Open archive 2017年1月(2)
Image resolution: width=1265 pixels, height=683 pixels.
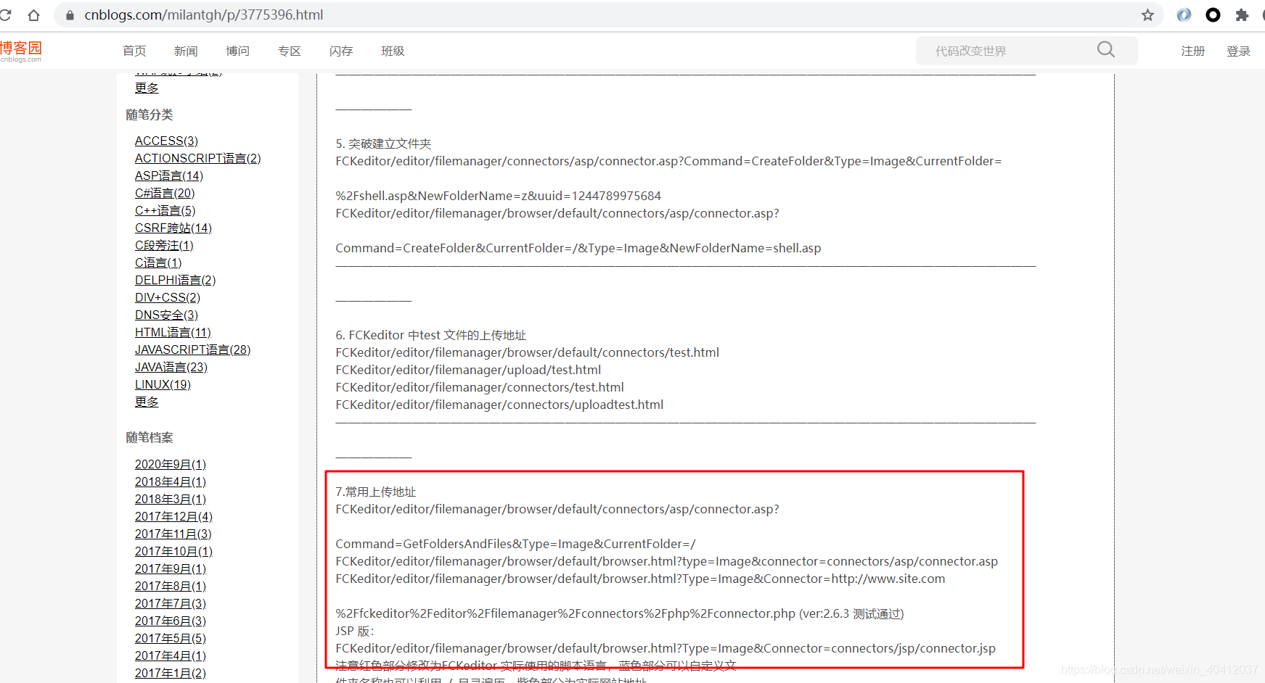click(x=170, y=673)
